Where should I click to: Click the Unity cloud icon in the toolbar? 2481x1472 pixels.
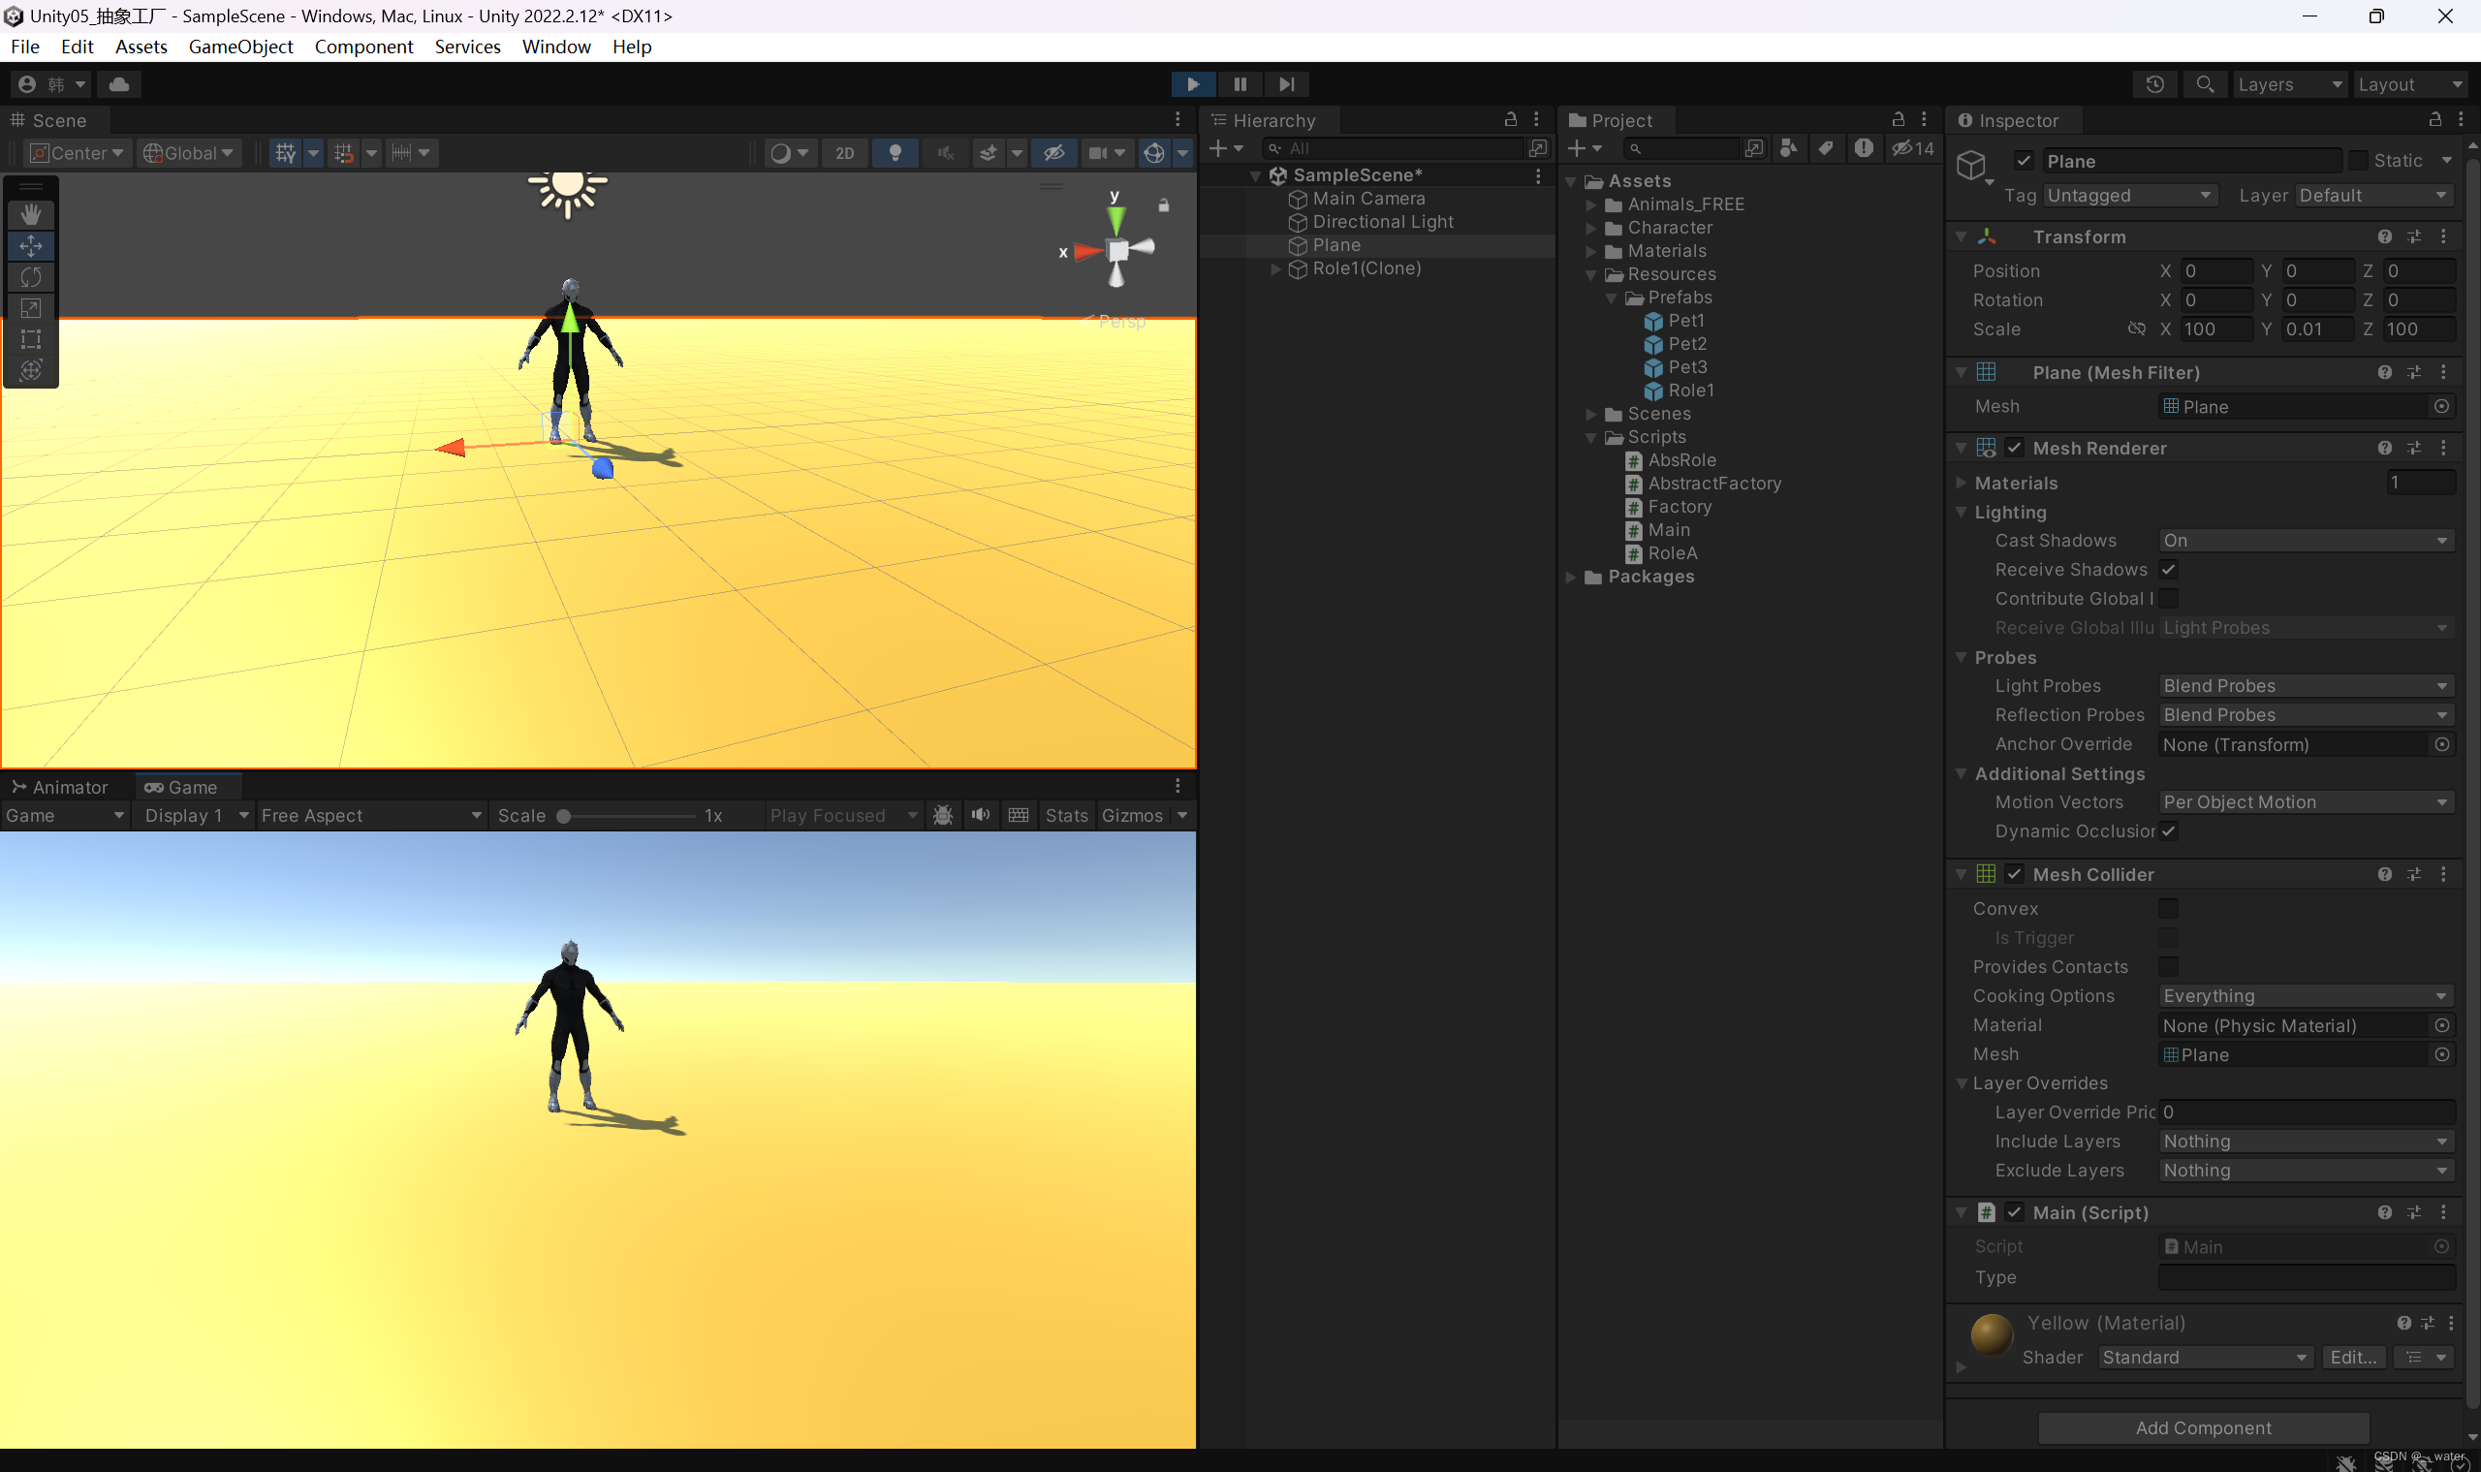point(120,84)
